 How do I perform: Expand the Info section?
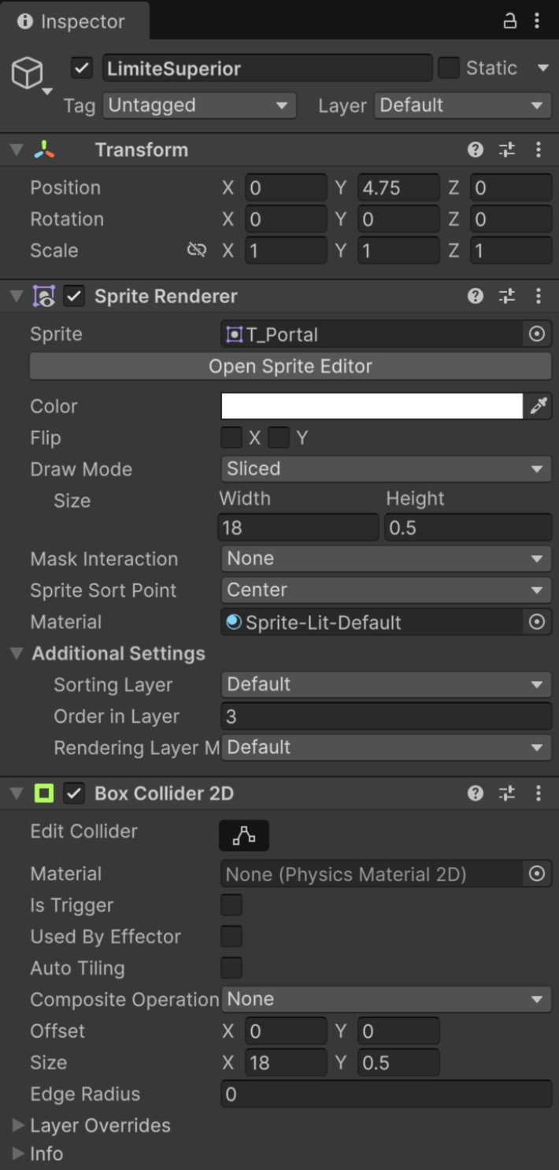coord(17,1153)
